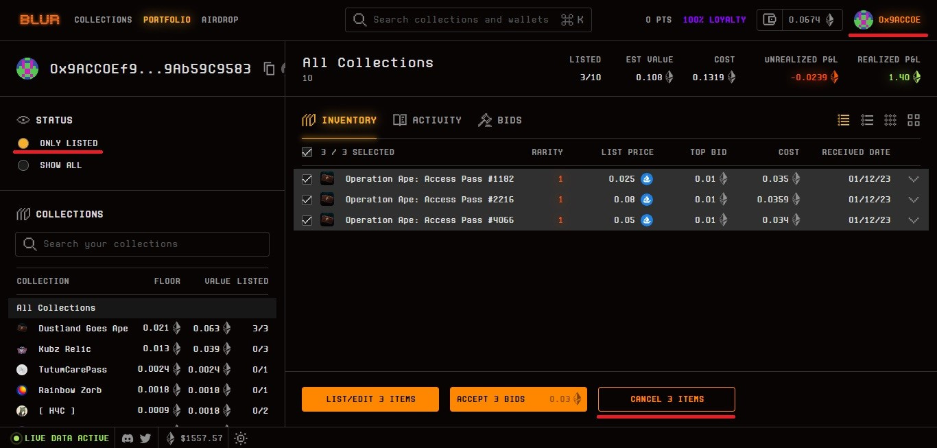937x448 pixels.
Task: Select the All Collections row
Action: pos(143,308)
